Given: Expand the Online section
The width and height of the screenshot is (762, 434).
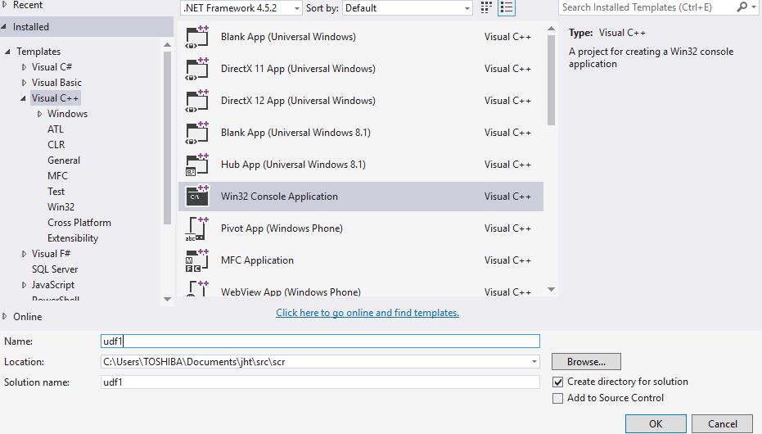Looking at the screenshot, I should (x=4, y=316).
